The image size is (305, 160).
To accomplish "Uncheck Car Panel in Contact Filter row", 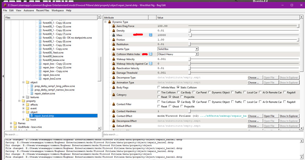I will pyautogui.click(x=194, y=102).
